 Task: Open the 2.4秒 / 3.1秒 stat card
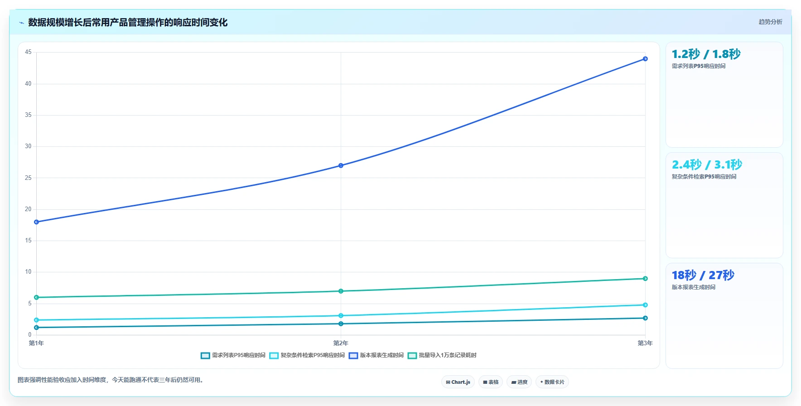pyautogui.click(x=724, y=205)
